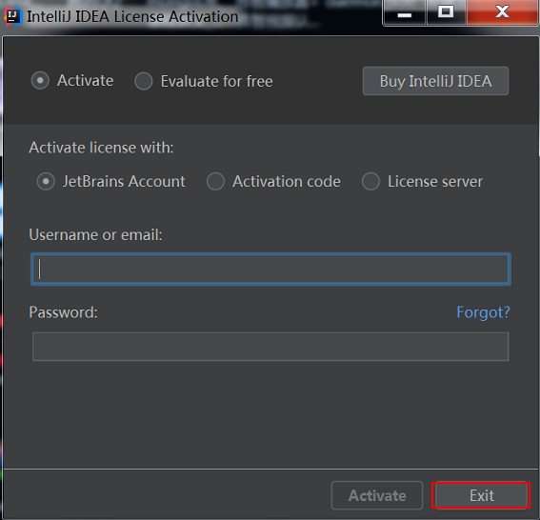
Task: Click the IntelliJ IDEA title bar icon
Action: pyautogui.click(x=13, y=16)
